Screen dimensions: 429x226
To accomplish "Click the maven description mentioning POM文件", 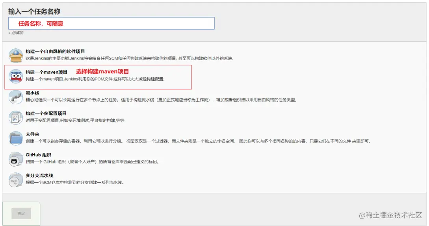I will click(x=95, y=79).
